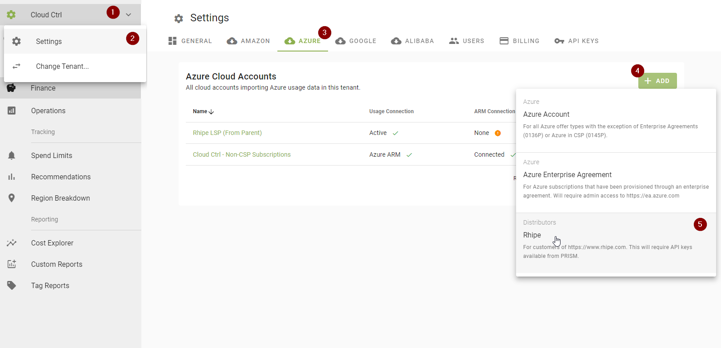Click the orange warning icon beside None

click(x=498, y=133)
